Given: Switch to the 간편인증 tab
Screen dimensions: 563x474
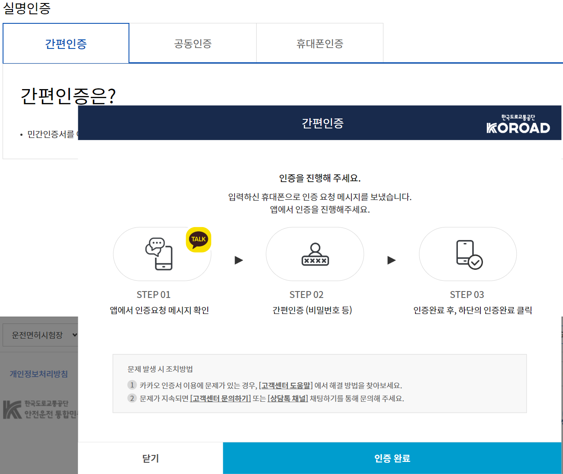Looking at the screenshot, I should click(x=66, y=43).
